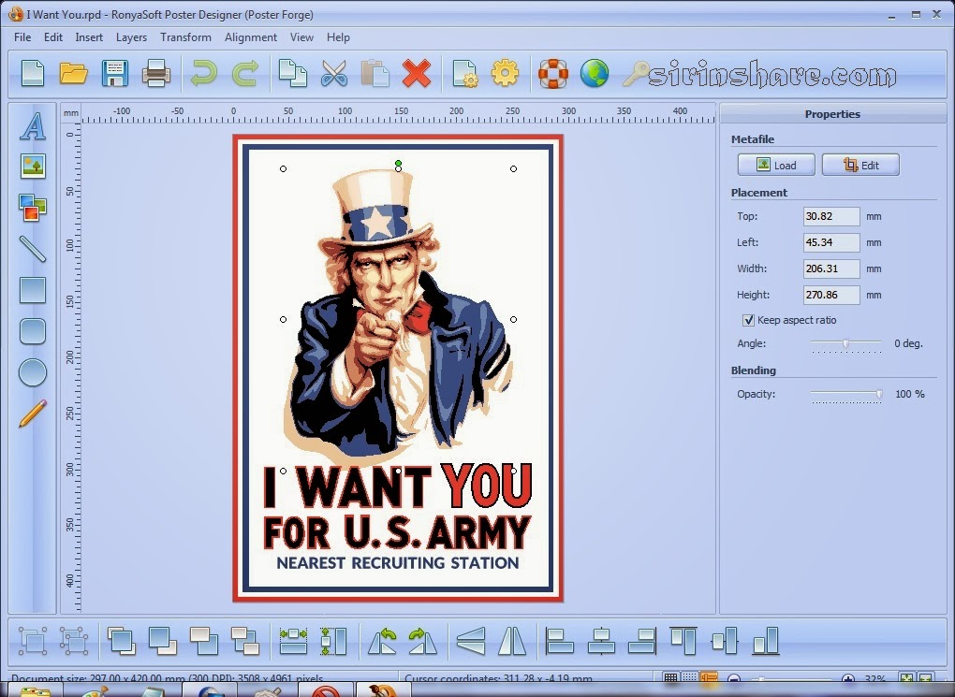Fit the object to page height

(x=333, y=641)
